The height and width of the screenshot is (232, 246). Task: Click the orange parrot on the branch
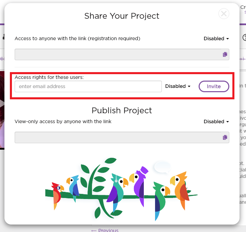click(x=180, y=189)
